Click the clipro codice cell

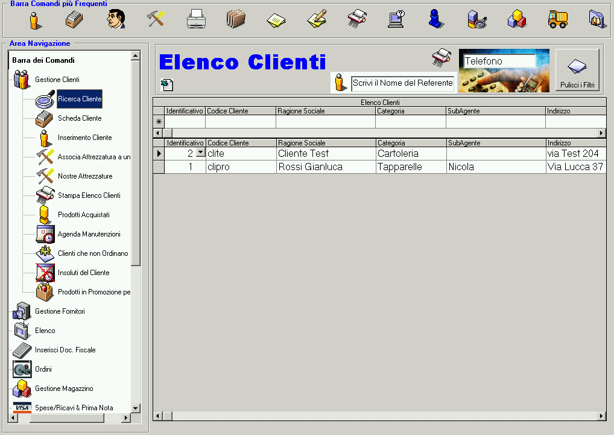pos(241,167)
